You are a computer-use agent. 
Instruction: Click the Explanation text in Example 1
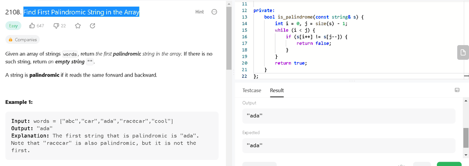106,143
